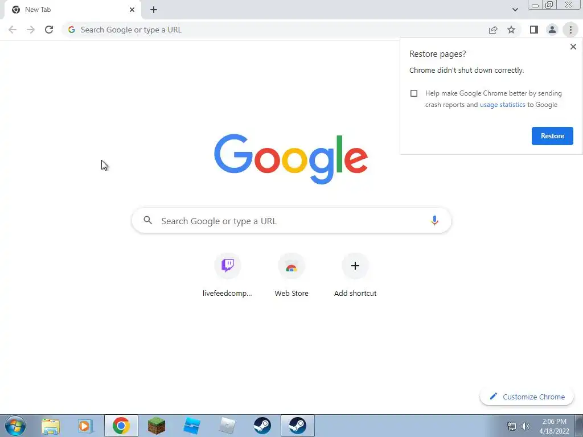The height and width of the screenshot is (437, 583).
Task: Click Customize Chrome button
Action: [527, 397]
